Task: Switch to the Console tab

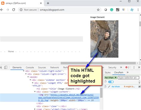Action: (30, 67)
